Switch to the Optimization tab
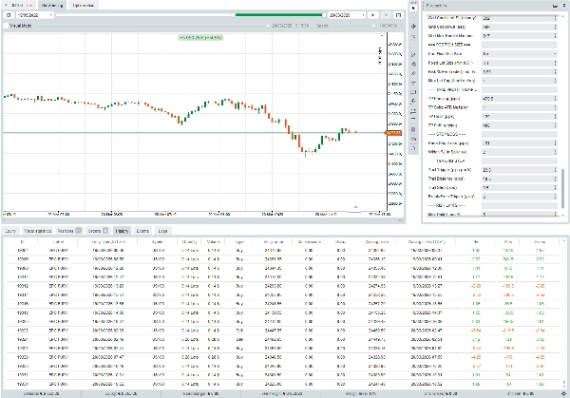 tap(83, 5)
